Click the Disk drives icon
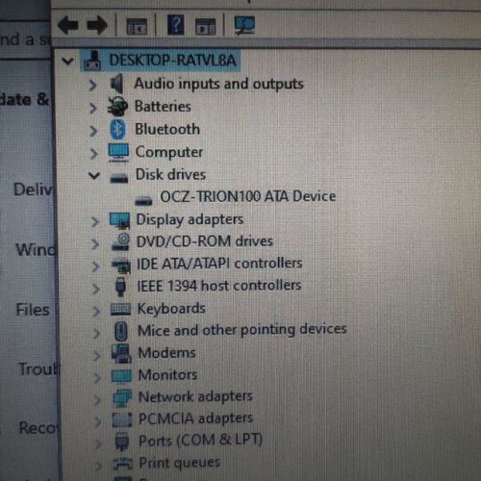 point(119,178)
